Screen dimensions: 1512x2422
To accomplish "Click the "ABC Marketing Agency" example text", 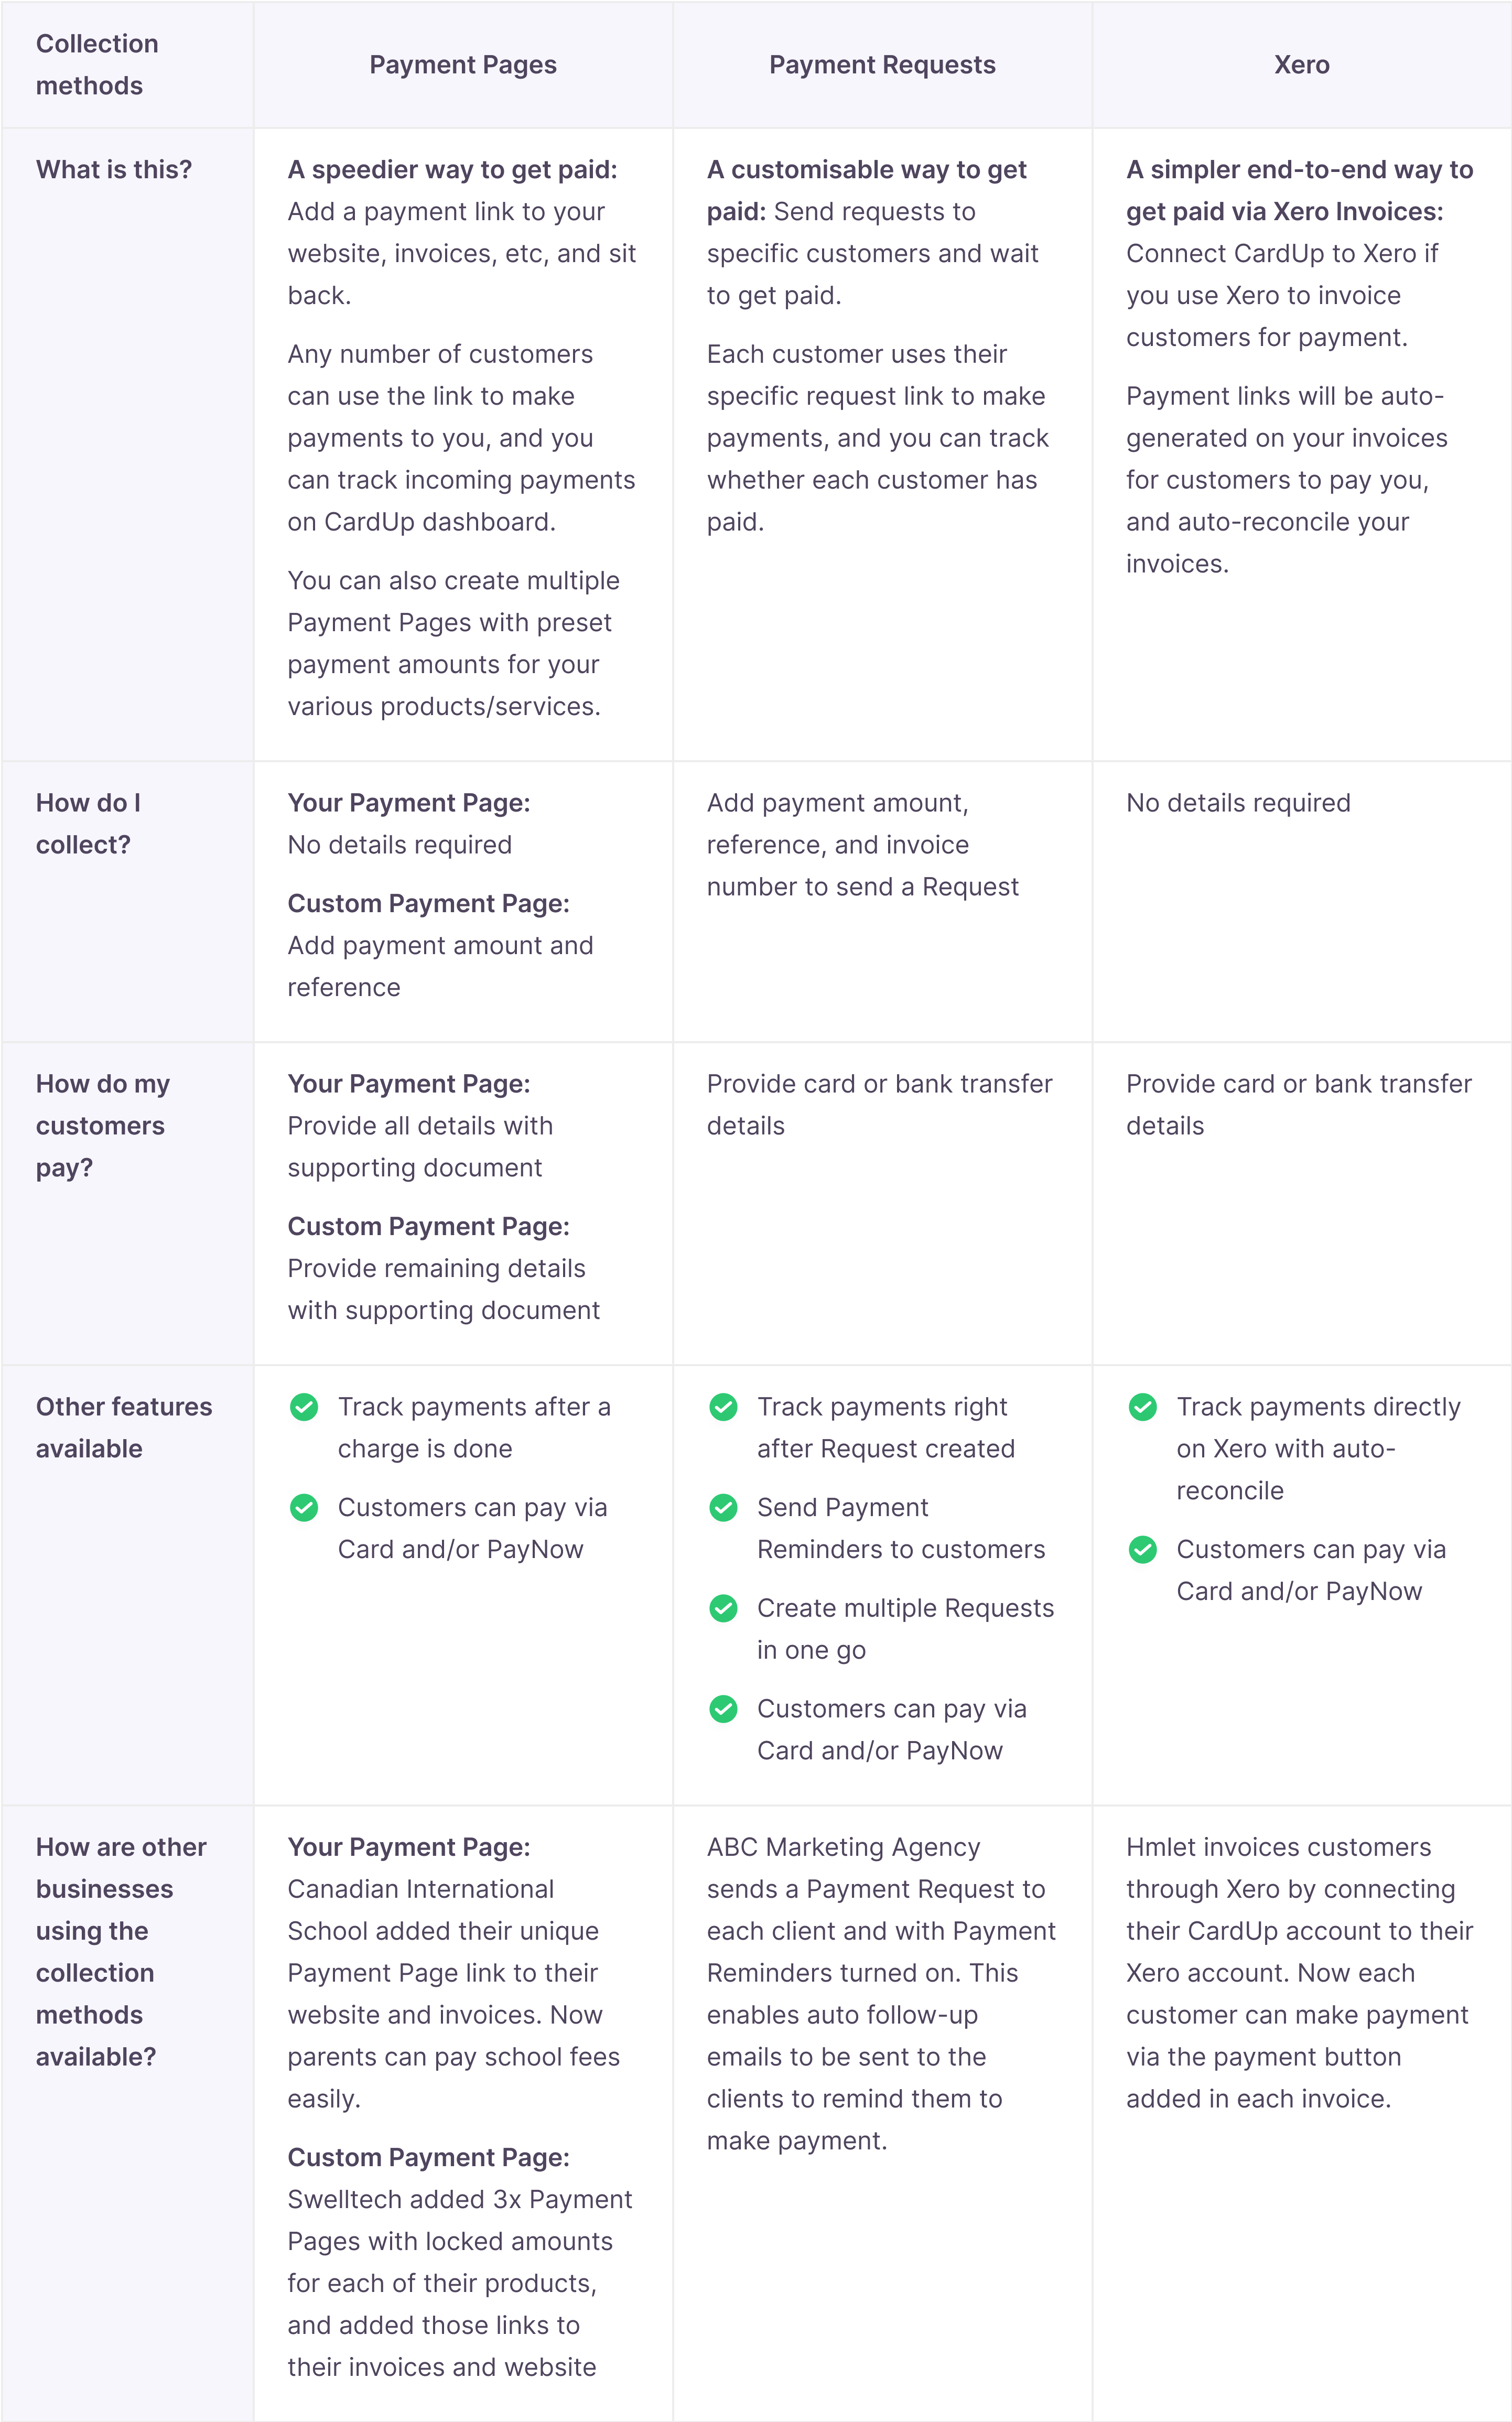I will (x=843, y=1847).
